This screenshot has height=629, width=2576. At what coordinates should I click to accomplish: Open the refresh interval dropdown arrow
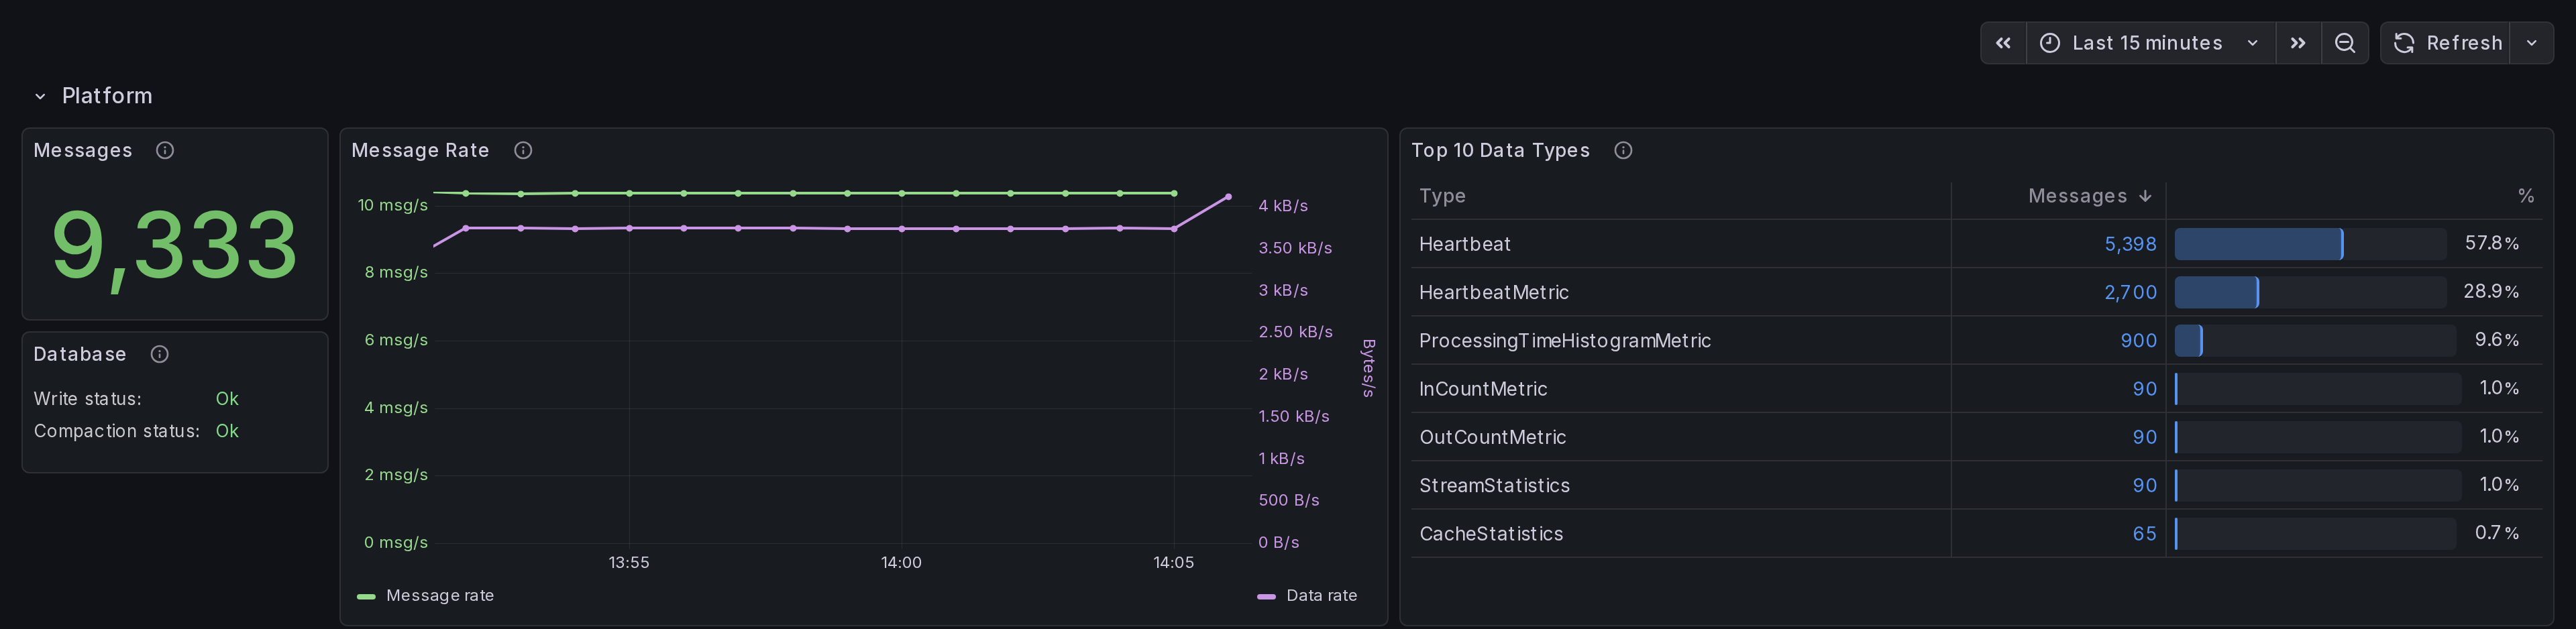pyautogui.click(x=2532, y=43)
